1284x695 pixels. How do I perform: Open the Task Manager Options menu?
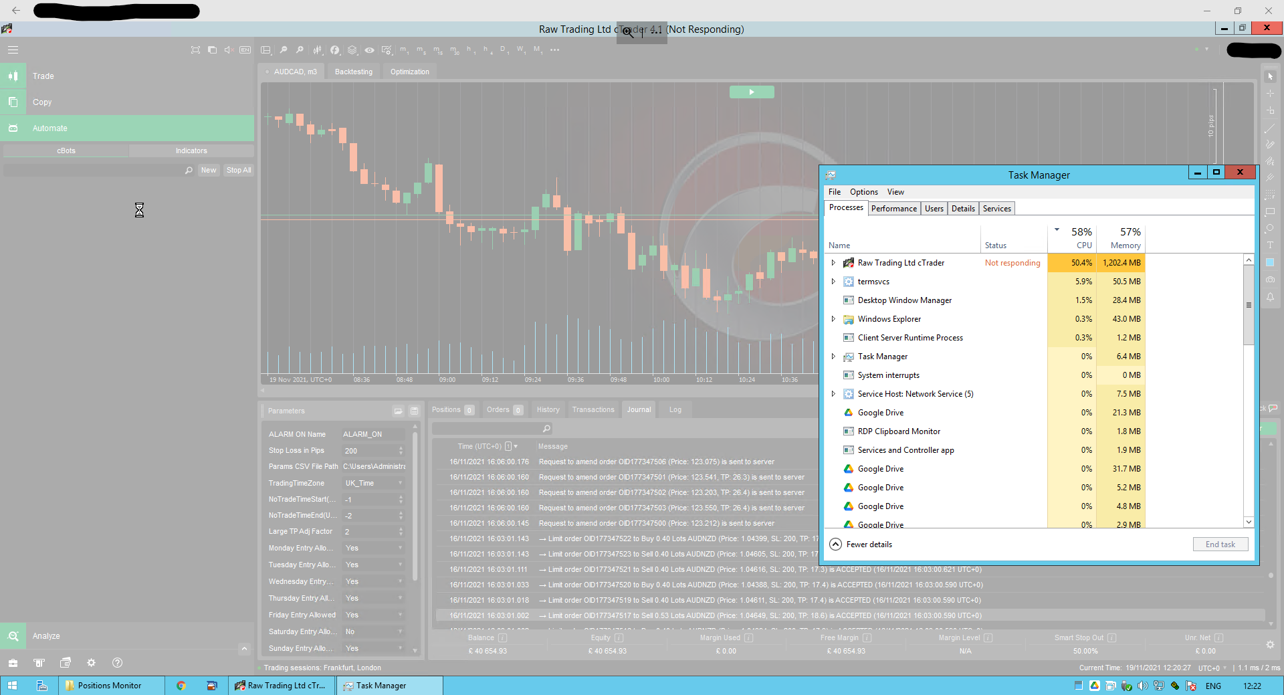[x=863, y=192]
